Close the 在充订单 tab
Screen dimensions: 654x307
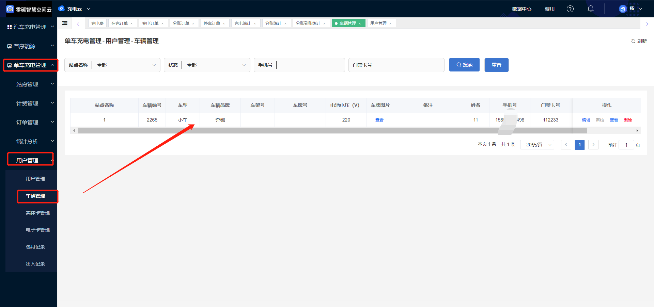pyautogui.click(x=131, y=23)
